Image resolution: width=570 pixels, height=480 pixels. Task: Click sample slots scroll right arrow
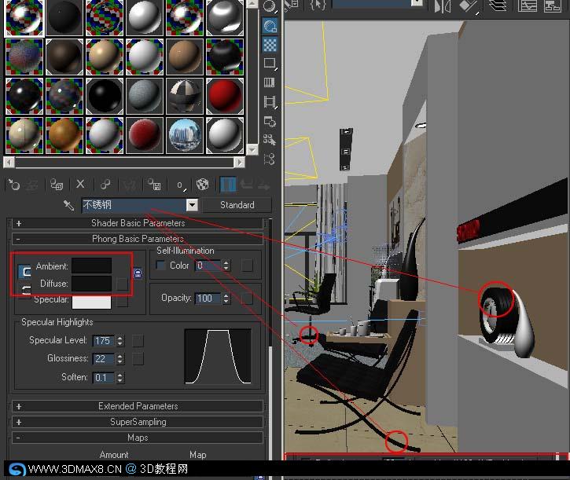(239, 162)
